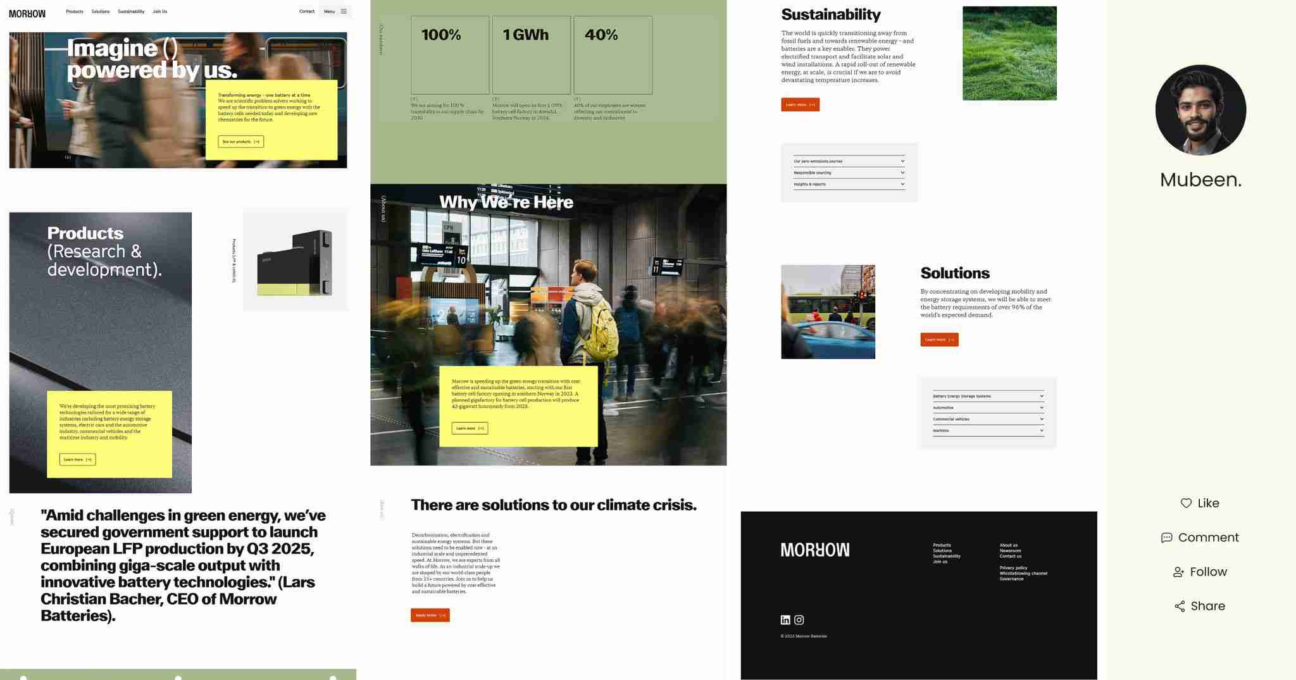Open the Products nav item
Image resolution: width=1296 pixels, height=680 pixels.
75,11
